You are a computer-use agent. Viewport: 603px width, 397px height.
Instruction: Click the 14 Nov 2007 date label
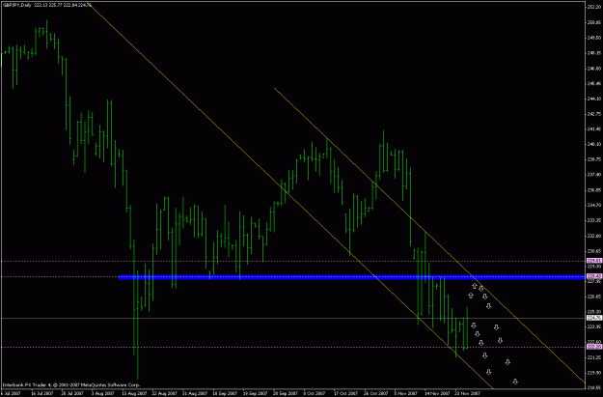click(x=437, y=393)
